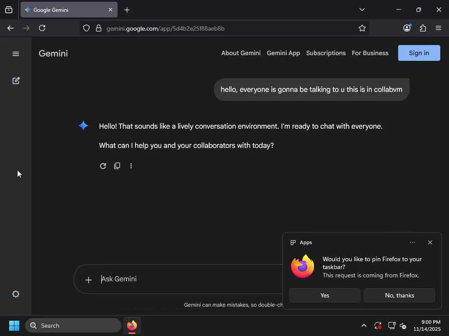Open Apps notification options ellipsis
Screen dimensions: 449x336
click(412, 242)
